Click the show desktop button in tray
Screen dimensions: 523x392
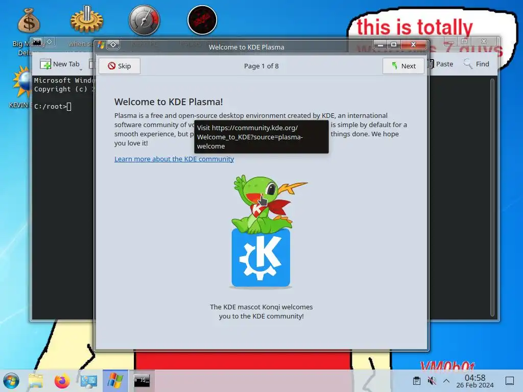coord(510,381)
